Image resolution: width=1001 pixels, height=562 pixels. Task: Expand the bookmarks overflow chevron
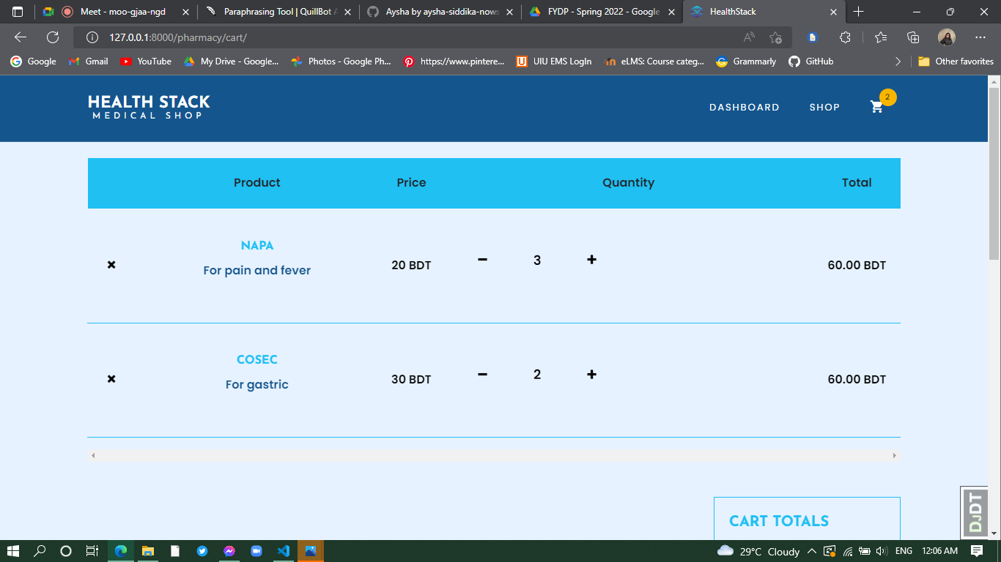point(898,61)
